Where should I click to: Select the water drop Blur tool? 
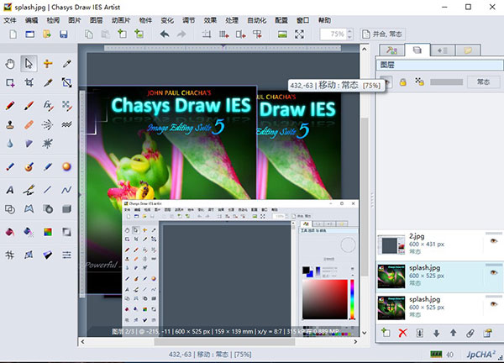pos(10,144)
